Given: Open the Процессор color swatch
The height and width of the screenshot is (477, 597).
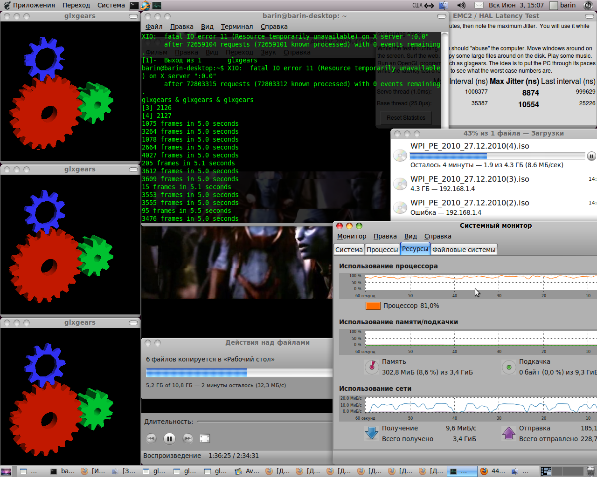Looking at the screenshot, I should point(373,306).
